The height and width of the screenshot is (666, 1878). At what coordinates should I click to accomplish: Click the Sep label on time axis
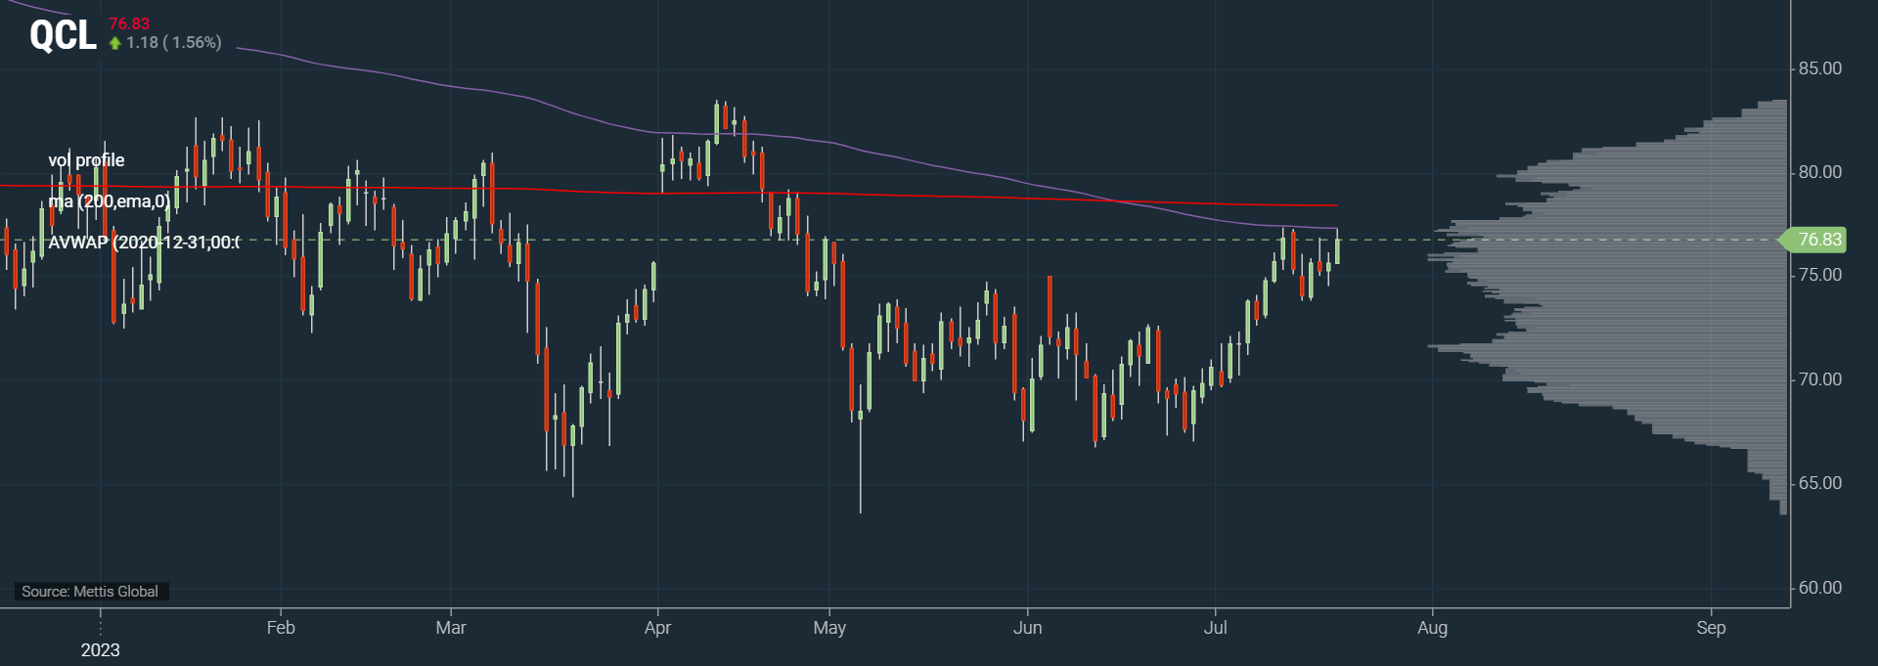coord(1711,628)
